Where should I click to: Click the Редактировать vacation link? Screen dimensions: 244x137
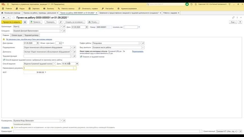pos(138,51)
